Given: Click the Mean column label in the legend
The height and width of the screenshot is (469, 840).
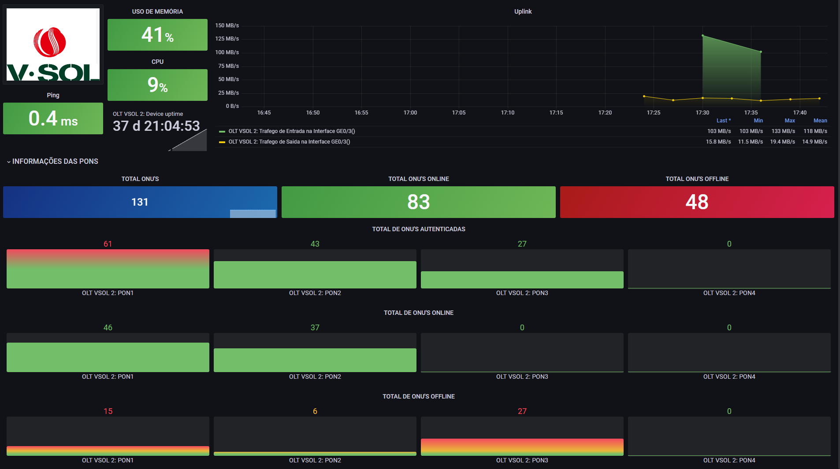Looking at the screenshot, I should (x=820, y=120).
